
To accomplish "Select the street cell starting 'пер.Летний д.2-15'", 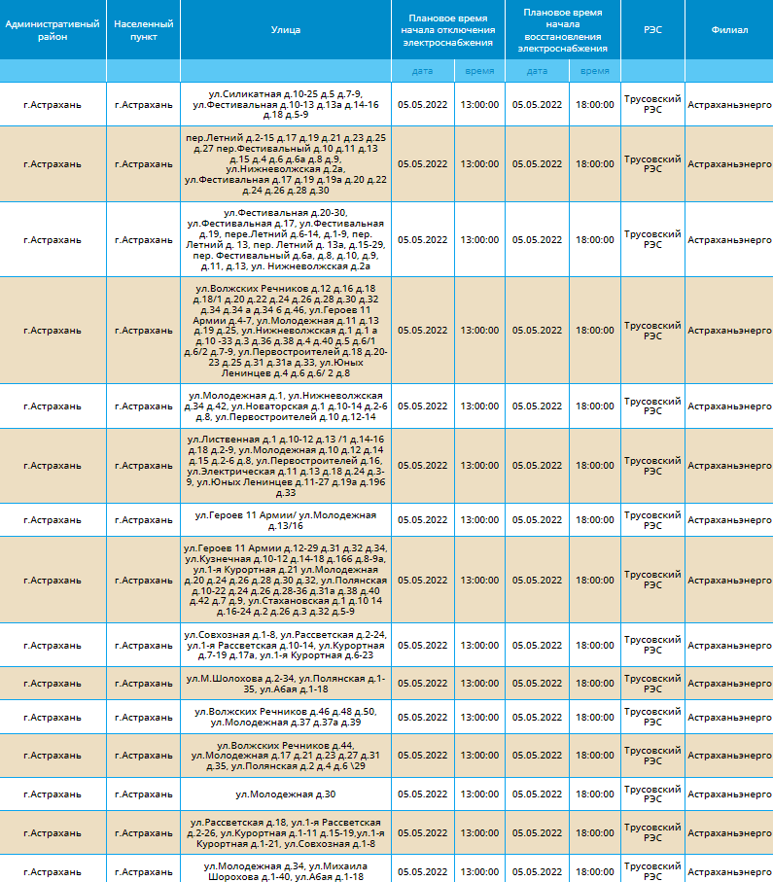I will [286, 164].
